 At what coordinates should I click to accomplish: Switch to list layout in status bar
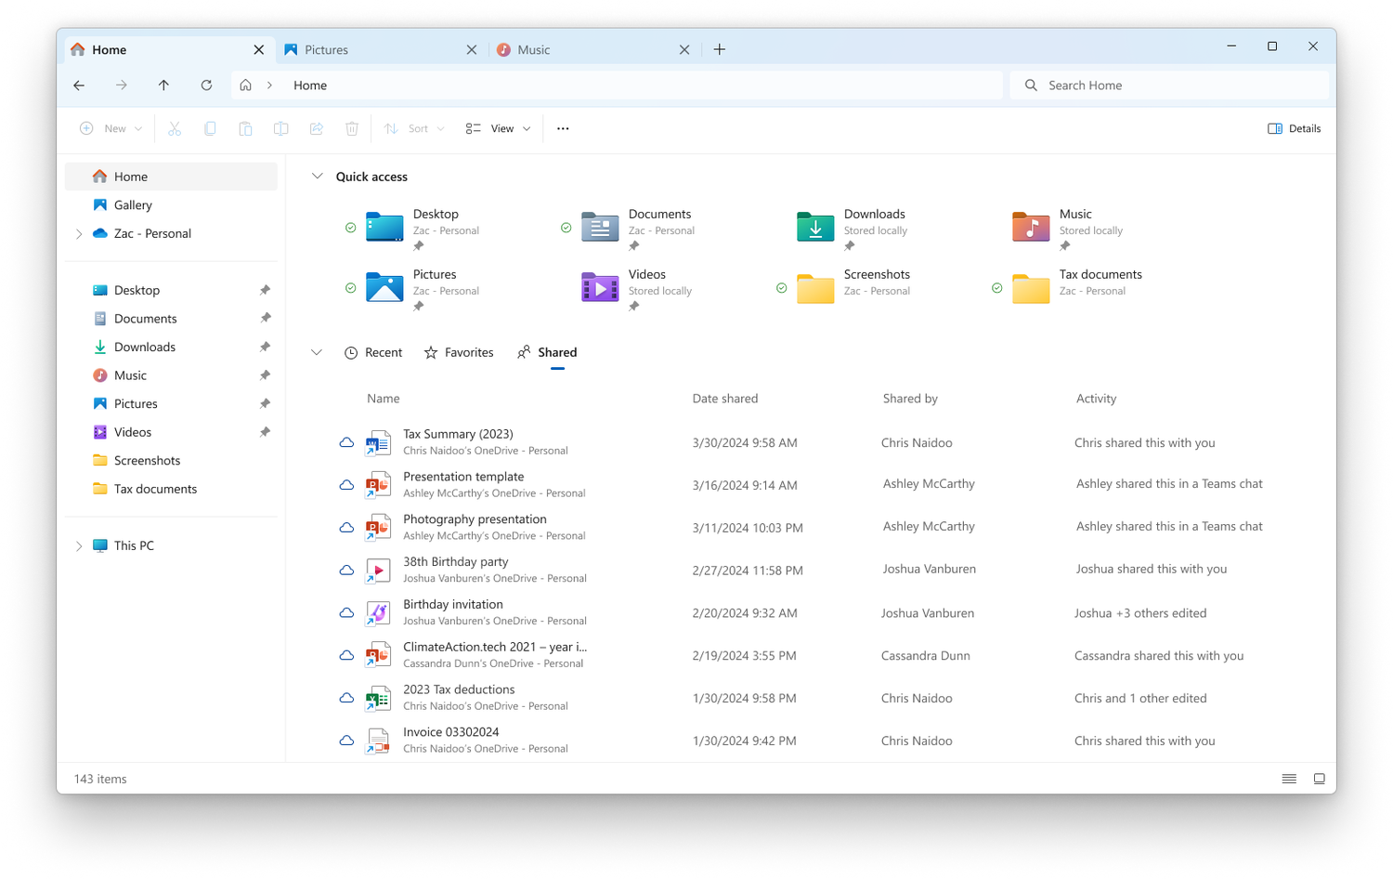tap(1289, 779)
